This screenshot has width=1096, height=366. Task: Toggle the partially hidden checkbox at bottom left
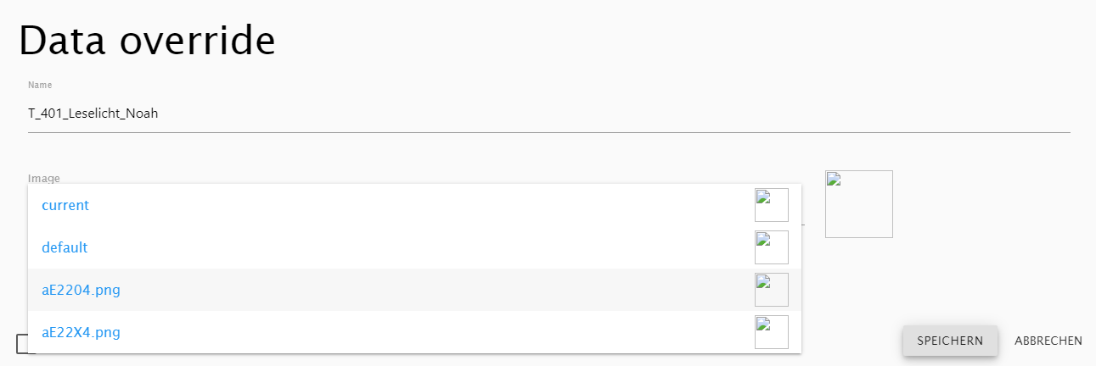click(x=22, y=344)
